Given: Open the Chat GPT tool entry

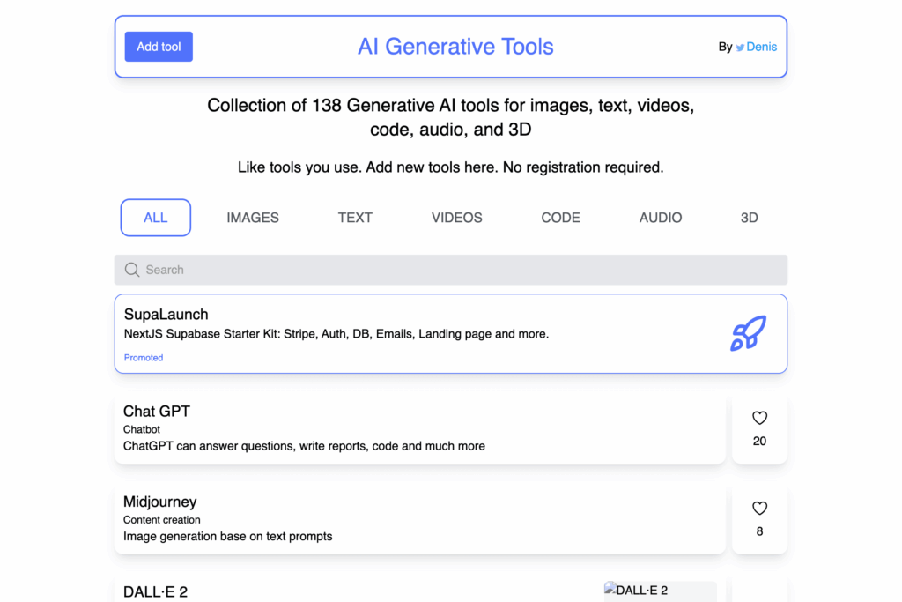Looking at the screenshot, I should coord(157,412).
